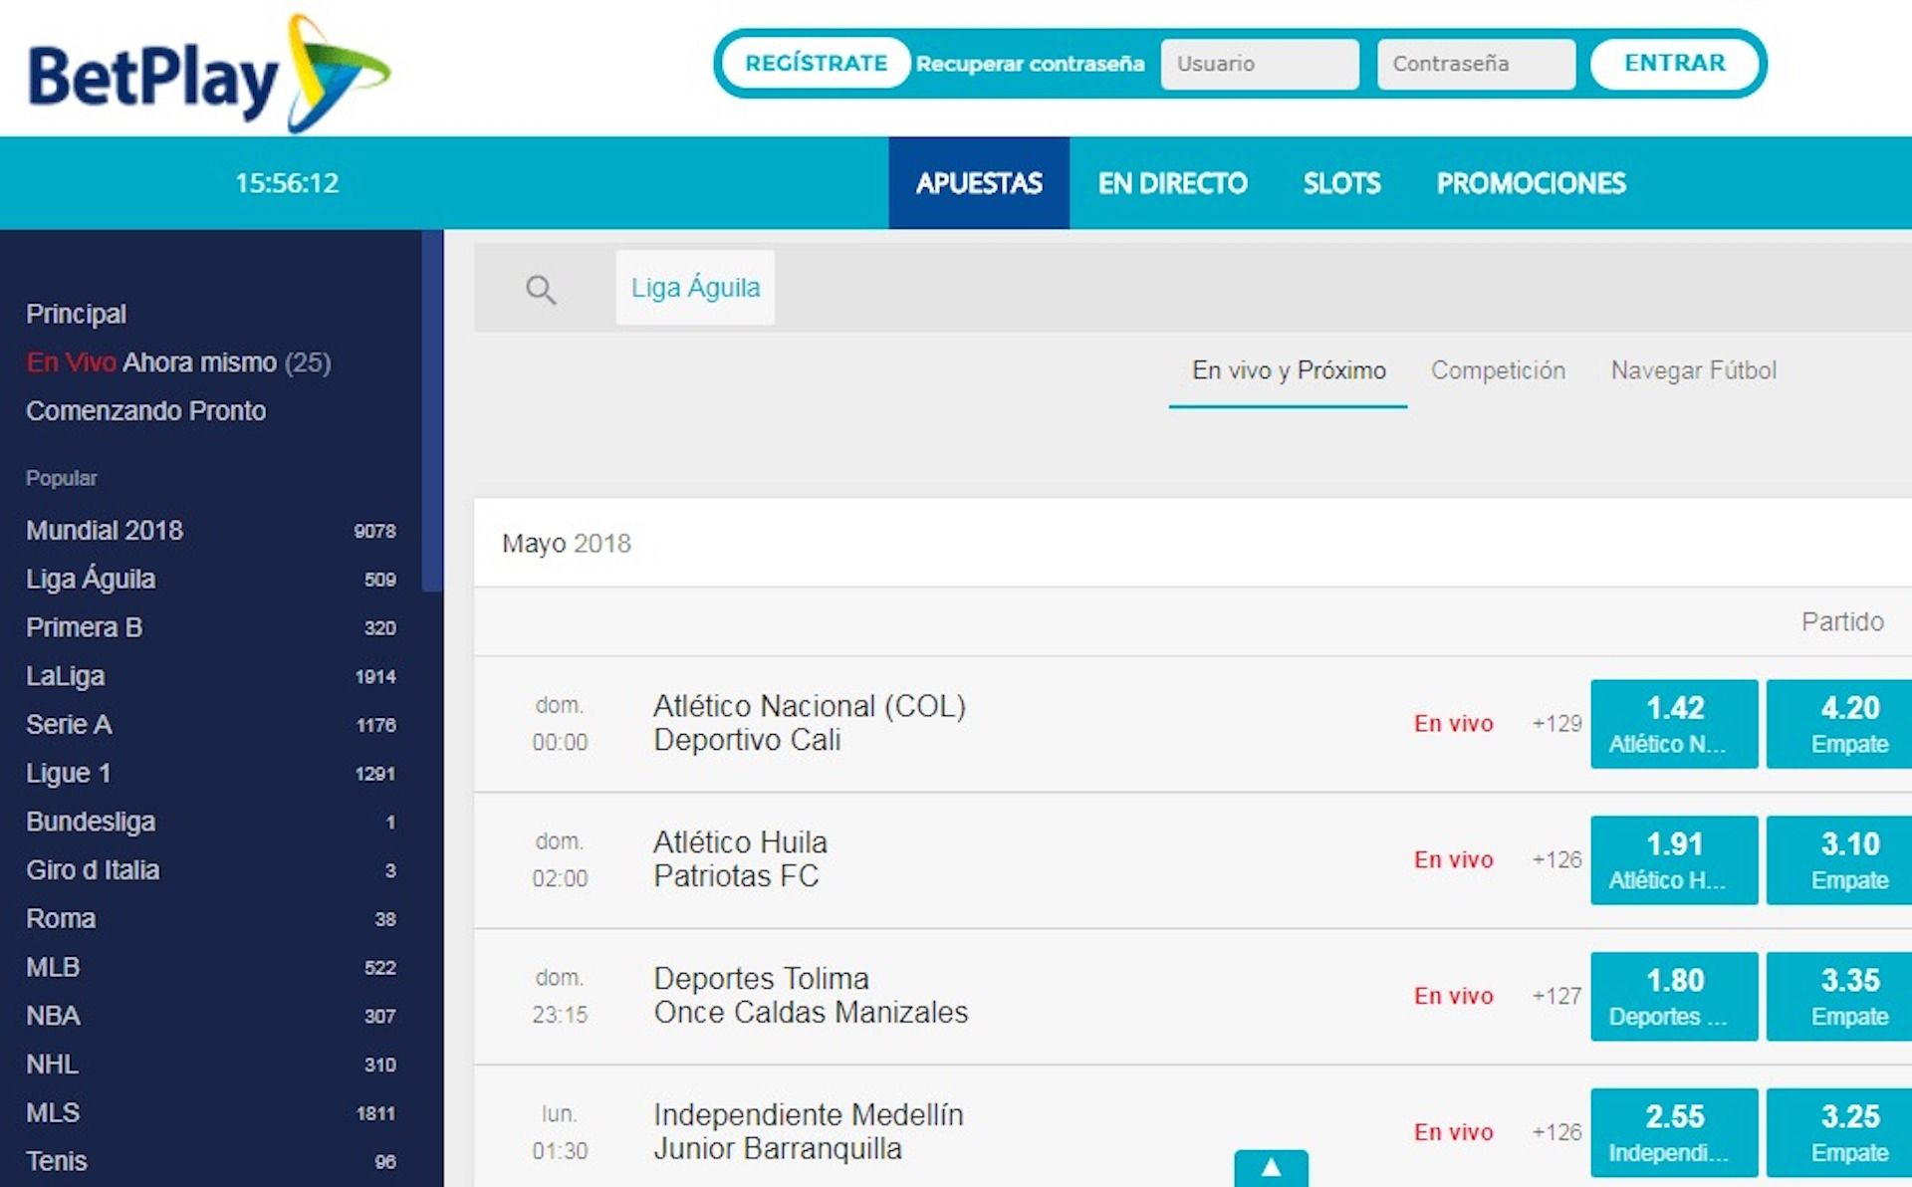Select 1.42 odds for Atlético Nacional
This screenshot has width=1912, height=1187.
(1674, 724)
